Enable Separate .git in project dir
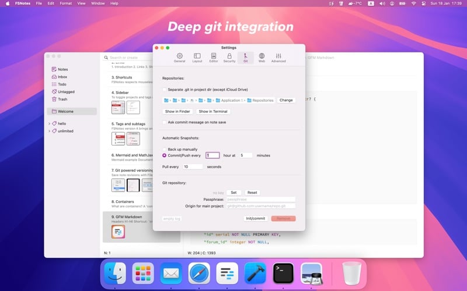 (165, 90)
